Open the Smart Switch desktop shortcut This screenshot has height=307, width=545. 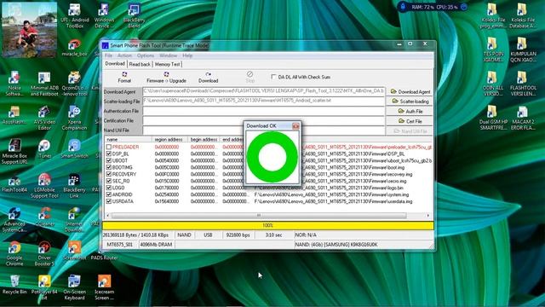tap(74, 149)
